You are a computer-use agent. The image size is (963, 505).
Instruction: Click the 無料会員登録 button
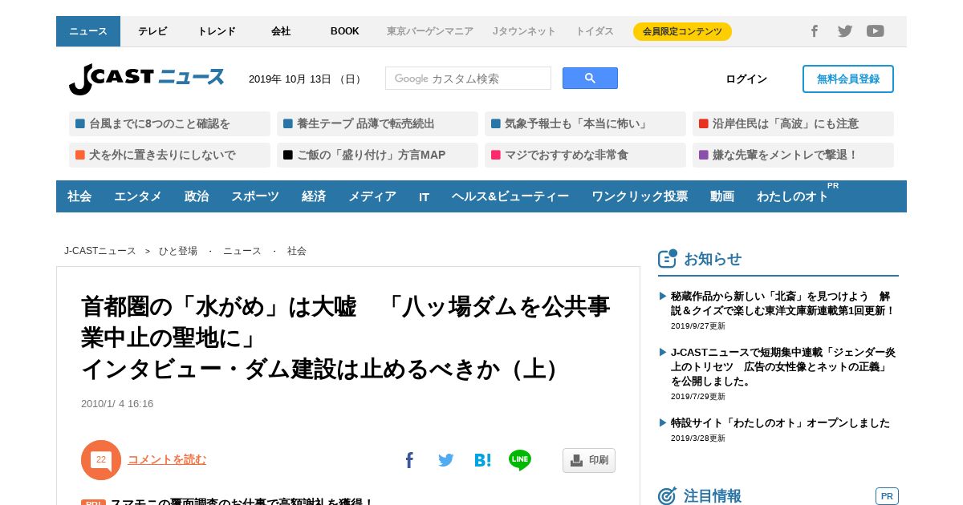pyautogui.click(x=848, y=79)
